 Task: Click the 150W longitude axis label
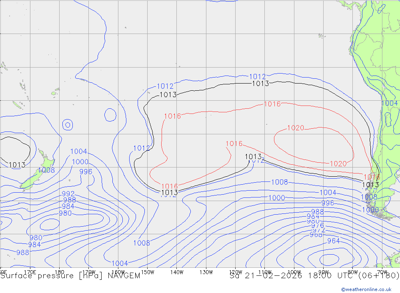tap(148, 272)
